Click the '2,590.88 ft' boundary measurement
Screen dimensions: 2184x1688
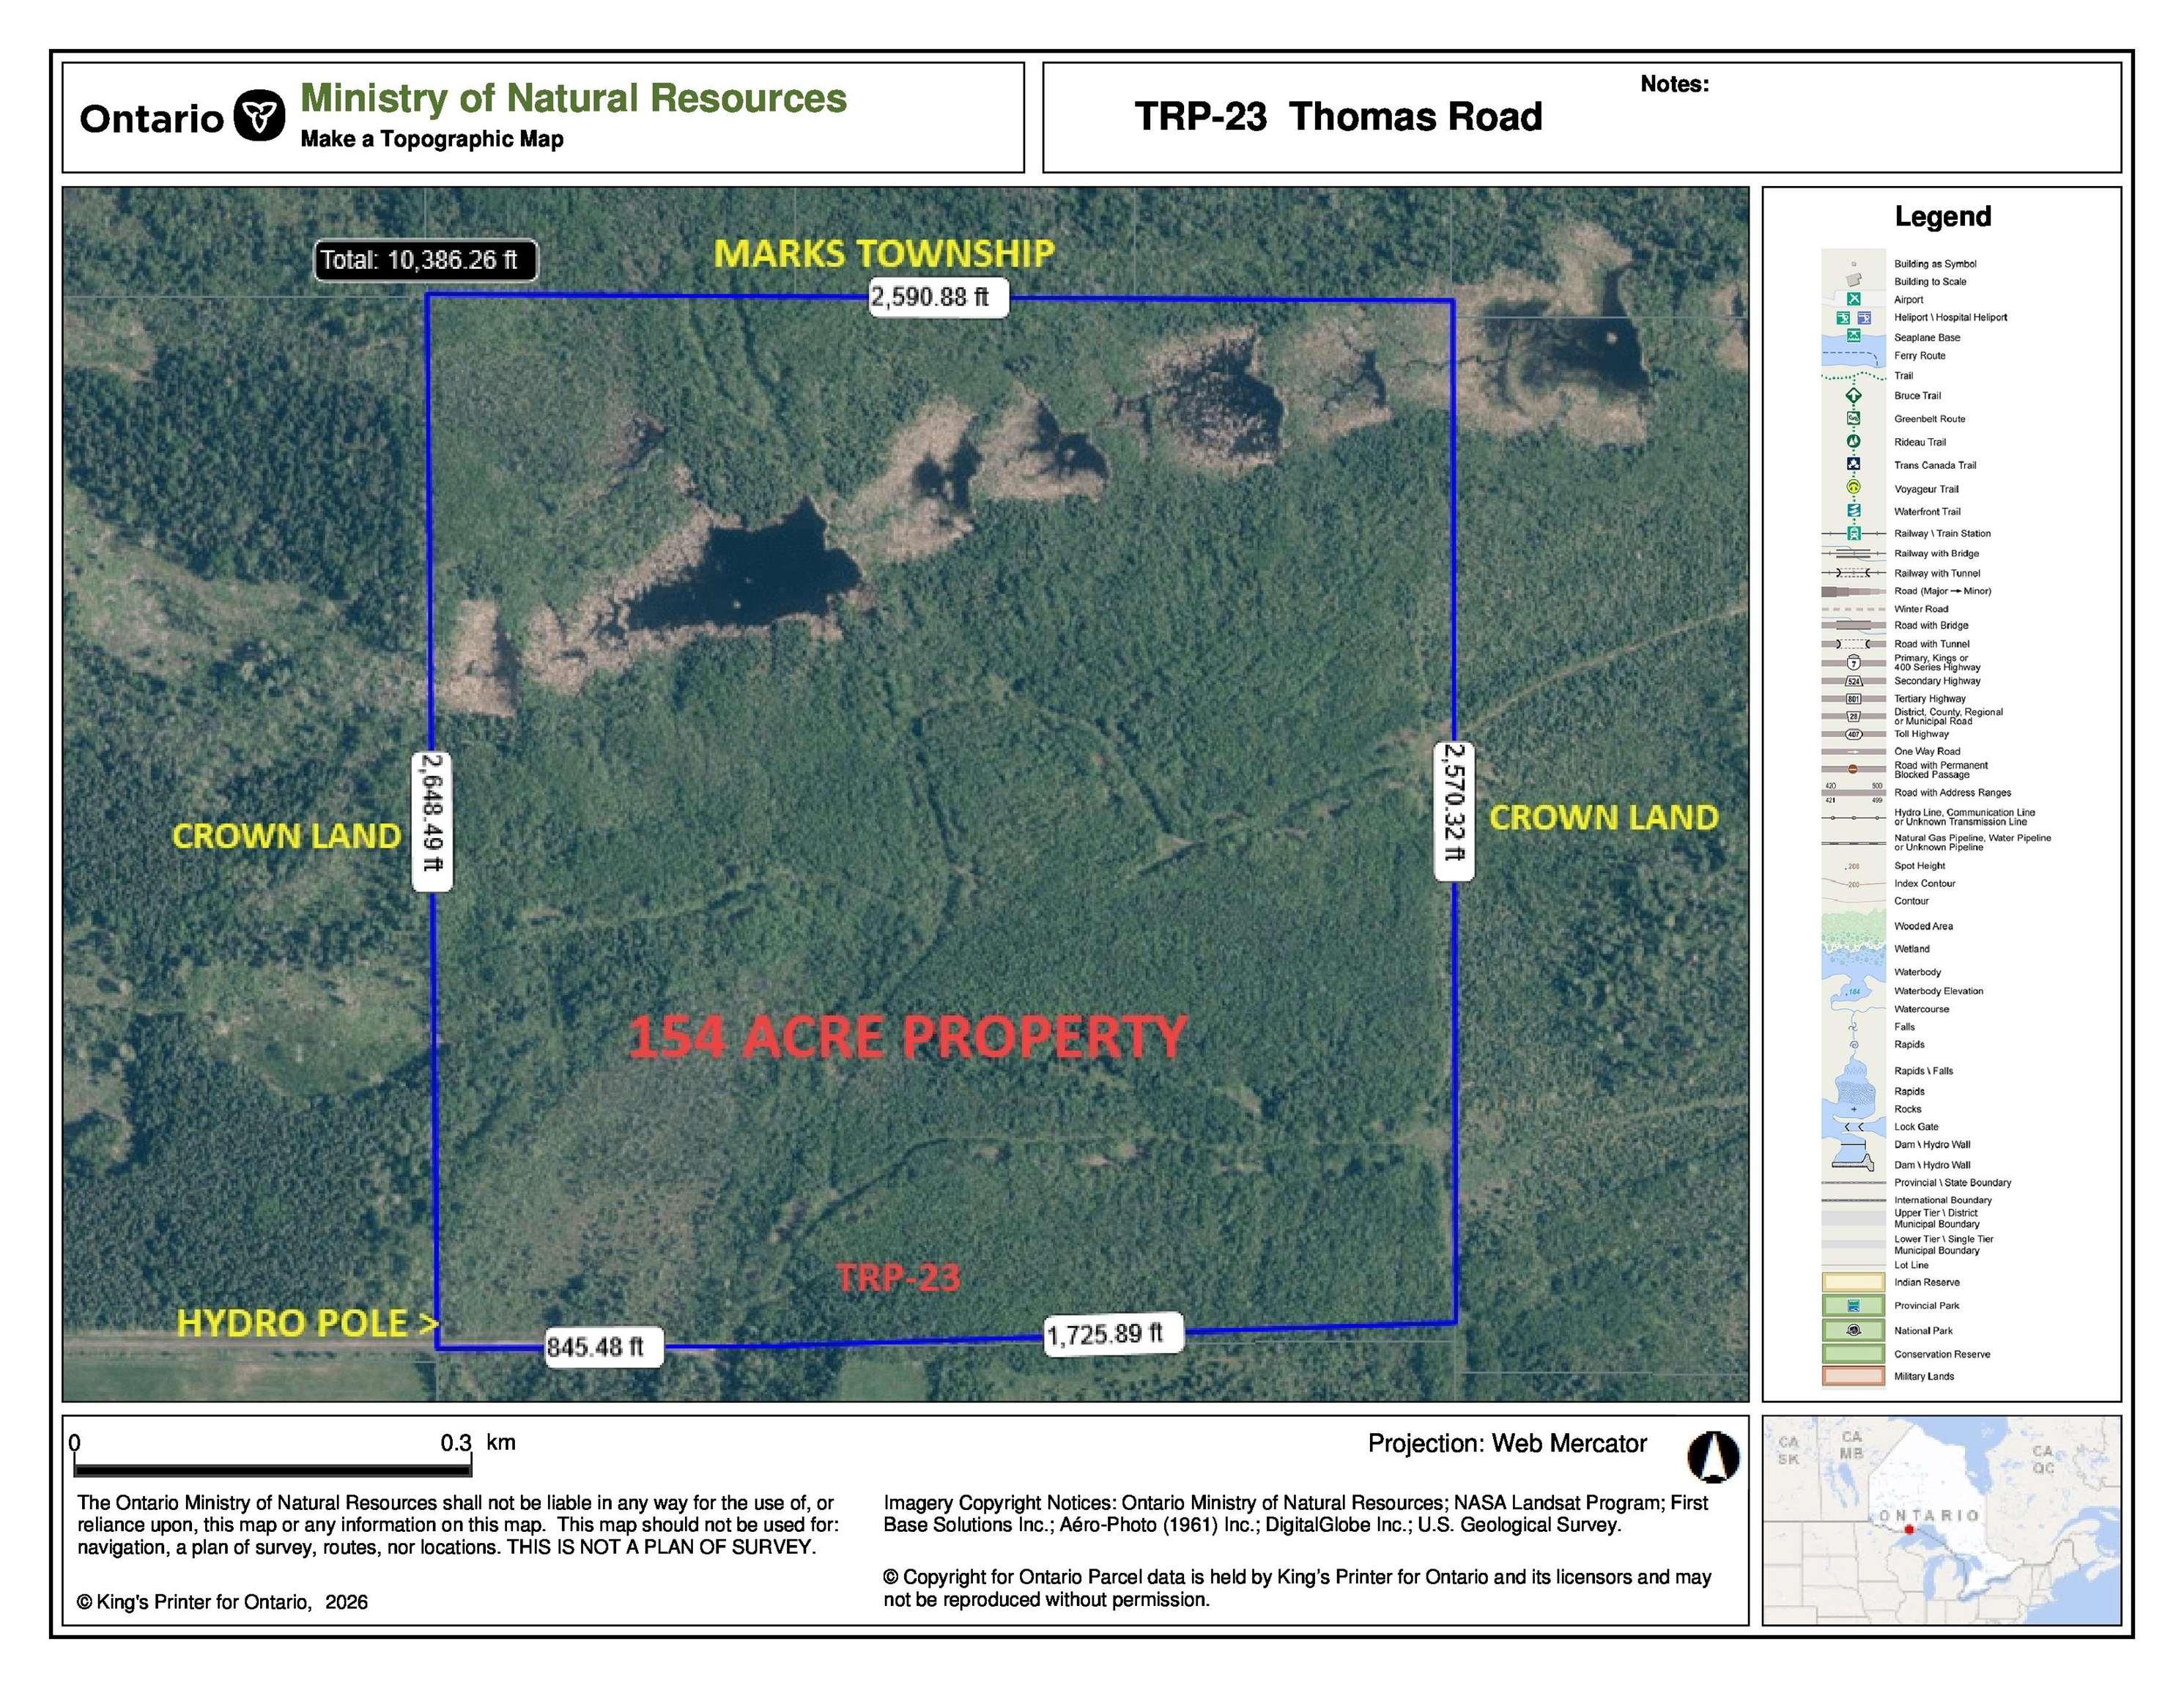[938, 297]
